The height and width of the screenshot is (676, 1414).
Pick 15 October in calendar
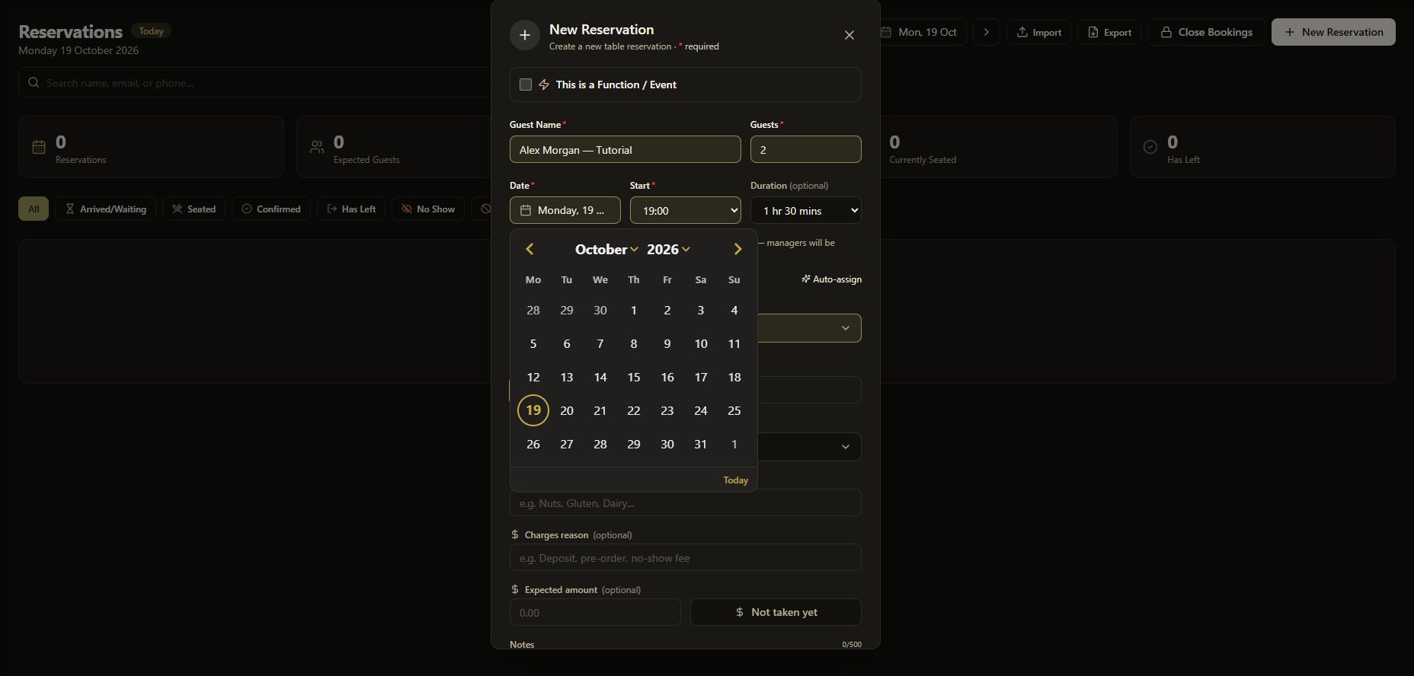(634, 377)
